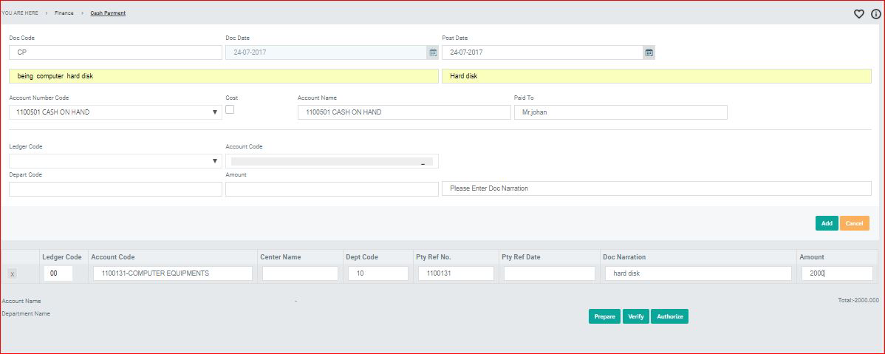This screenshot has width=885, height=354.
Task: Open the info icon at top right
Action: pos(876,13)
